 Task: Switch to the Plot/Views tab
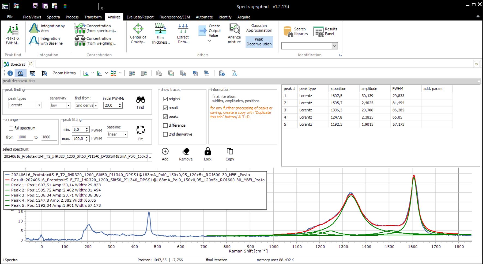tap(32, 17)
